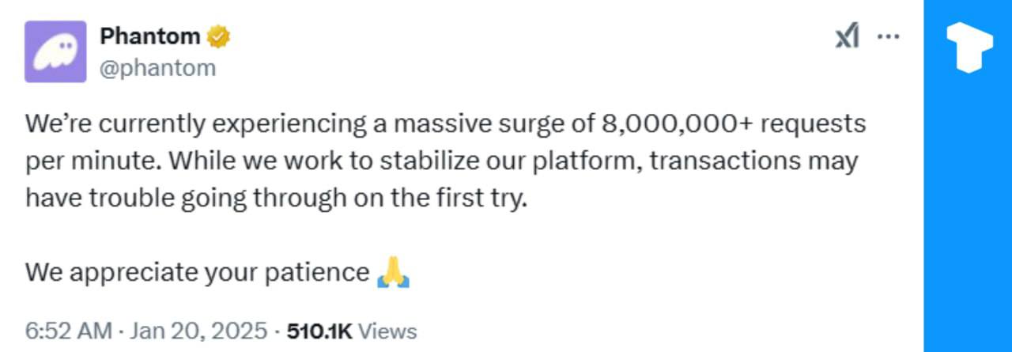Click the @phantom handle
1012x352 pixels.
(157, 68)
